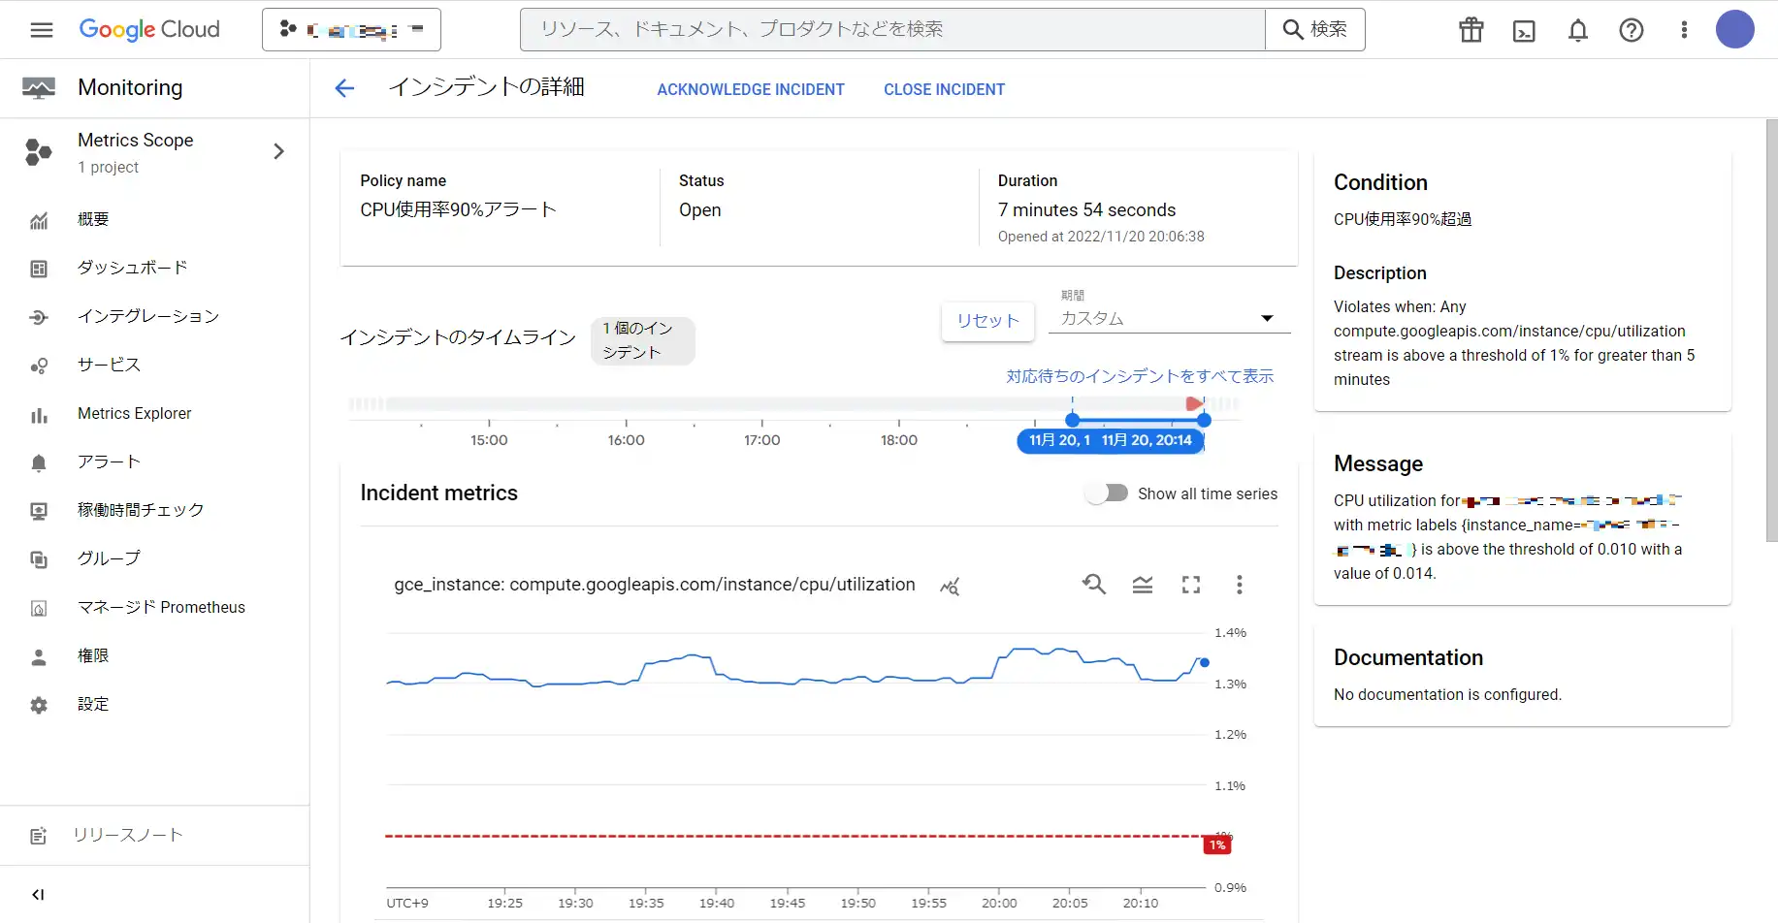Expand the Metrics Scope chevron
Image resolution: width=1778 pixels, height=923 pixels.
[278, 151]
